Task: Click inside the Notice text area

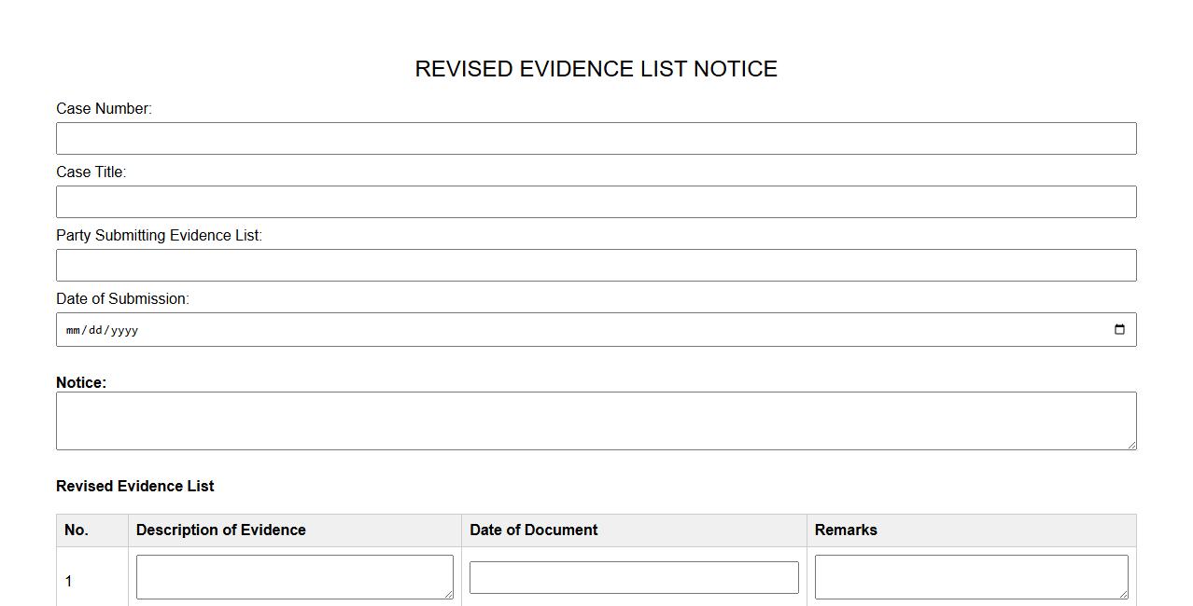Action: (596, 420)
